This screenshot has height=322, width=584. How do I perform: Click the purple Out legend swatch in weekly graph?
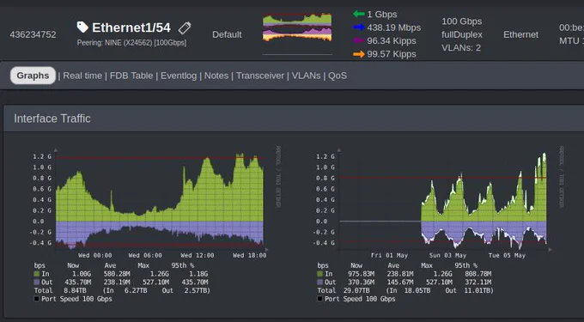[x=319, y=283]
